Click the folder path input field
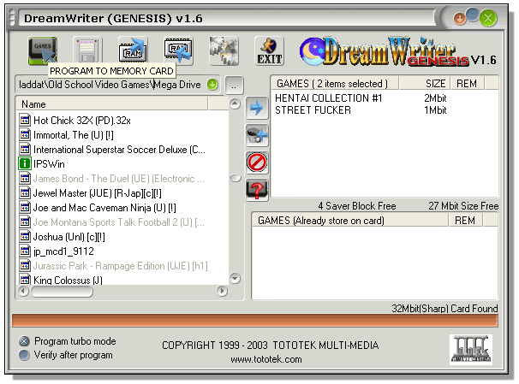The height and width of the screenshot is (384, 519). click(110, 85)
